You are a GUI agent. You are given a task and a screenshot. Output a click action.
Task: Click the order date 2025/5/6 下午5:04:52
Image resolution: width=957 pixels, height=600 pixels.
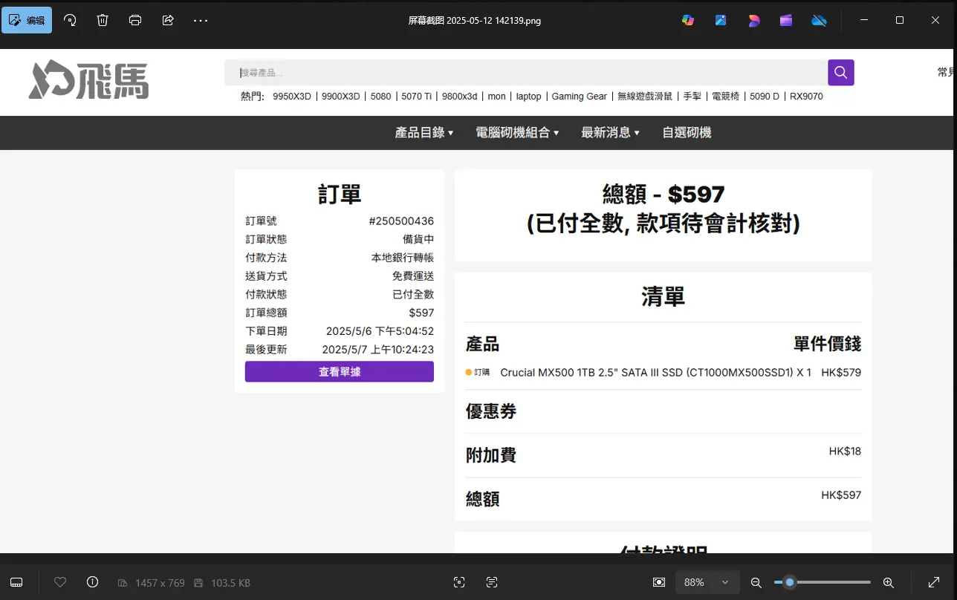[380, 331]
